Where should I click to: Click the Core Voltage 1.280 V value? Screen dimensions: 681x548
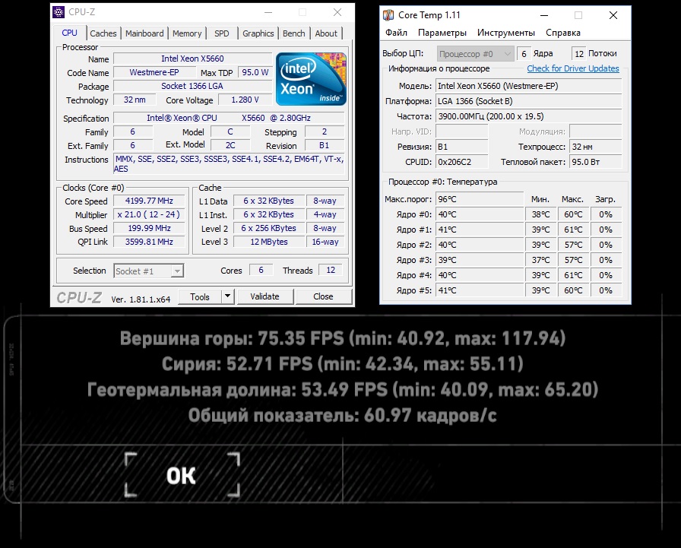click(x=245, y=100)
